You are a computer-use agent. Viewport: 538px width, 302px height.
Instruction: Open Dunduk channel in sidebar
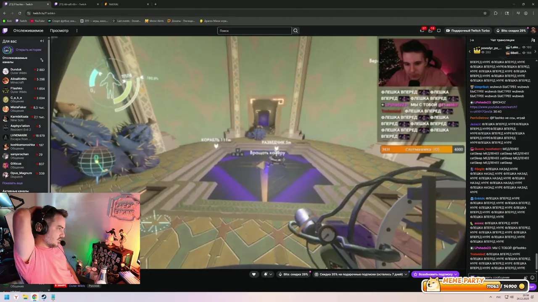[x=24, y=71]
